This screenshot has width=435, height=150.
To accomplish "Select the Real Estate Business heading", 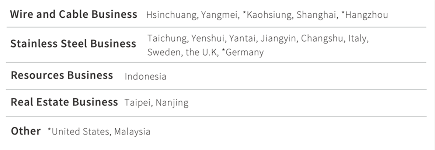I will coord(64,102).
